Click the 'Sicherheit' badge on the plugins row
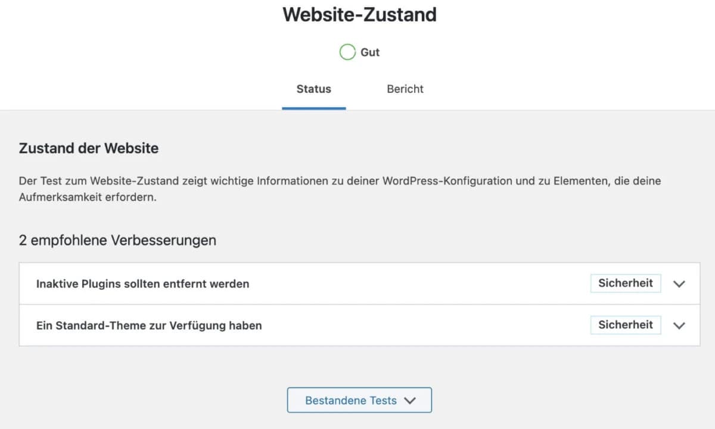Viewport: 715px width, 429px height. click(x=626, y=283)
